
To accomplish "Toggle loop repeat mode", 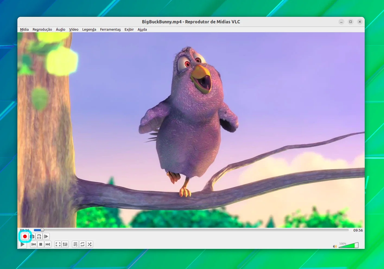I will (82, 244).
